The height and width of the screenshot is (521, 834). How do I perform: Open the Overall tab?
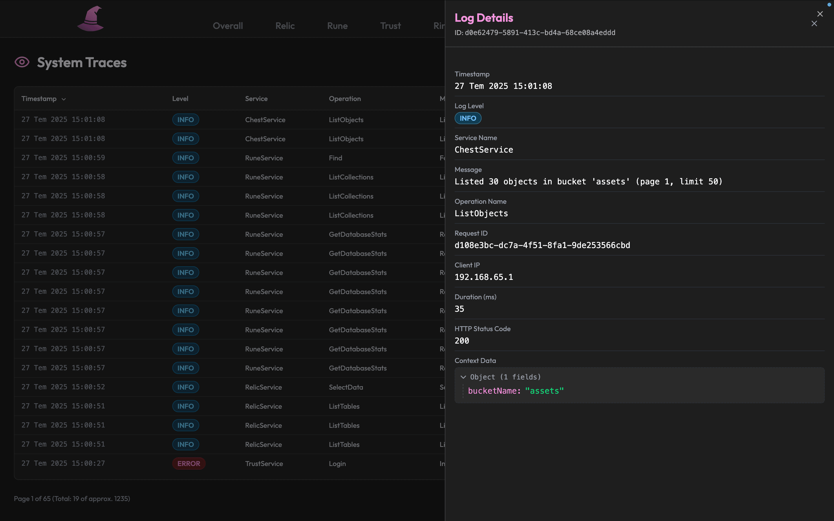(x=228, y=26)
